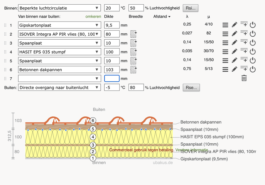This screenshot has height=185, width=265.
Task: Click thickness input field of layer 7
Action: click(112, 78)
